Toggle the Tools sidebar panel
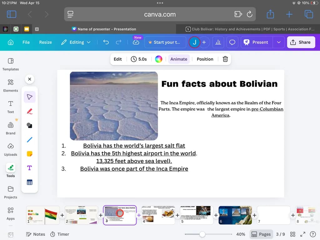This screenshot has width=320, height=240. click(x=11, y=171)
